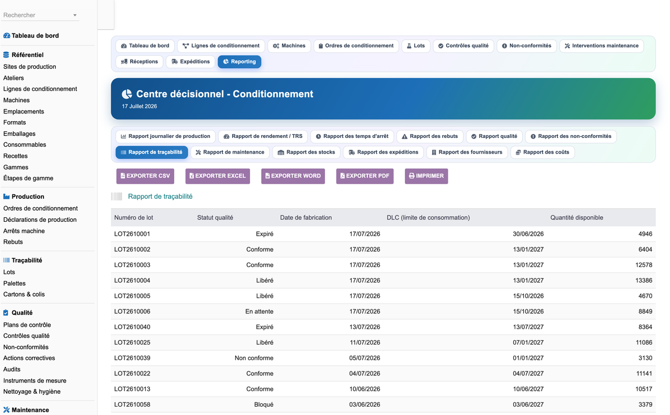Select Rapport de traçabilité report tab

click(x=151, y=152)
